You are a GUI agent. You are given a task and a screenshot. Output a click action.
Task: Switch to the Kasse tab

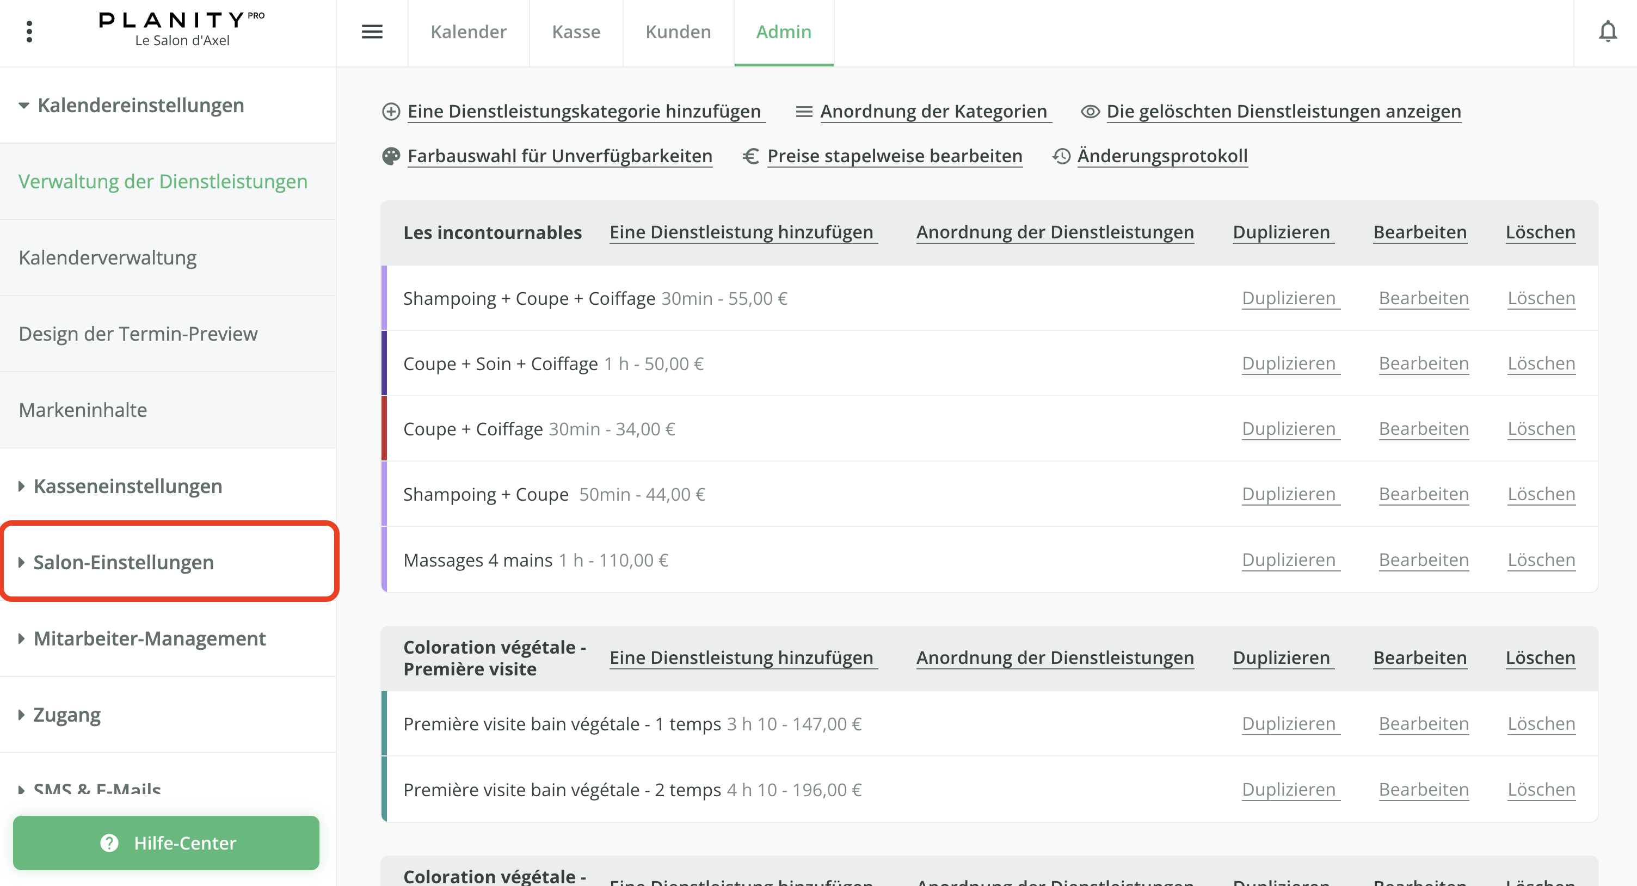click(575, 32)
